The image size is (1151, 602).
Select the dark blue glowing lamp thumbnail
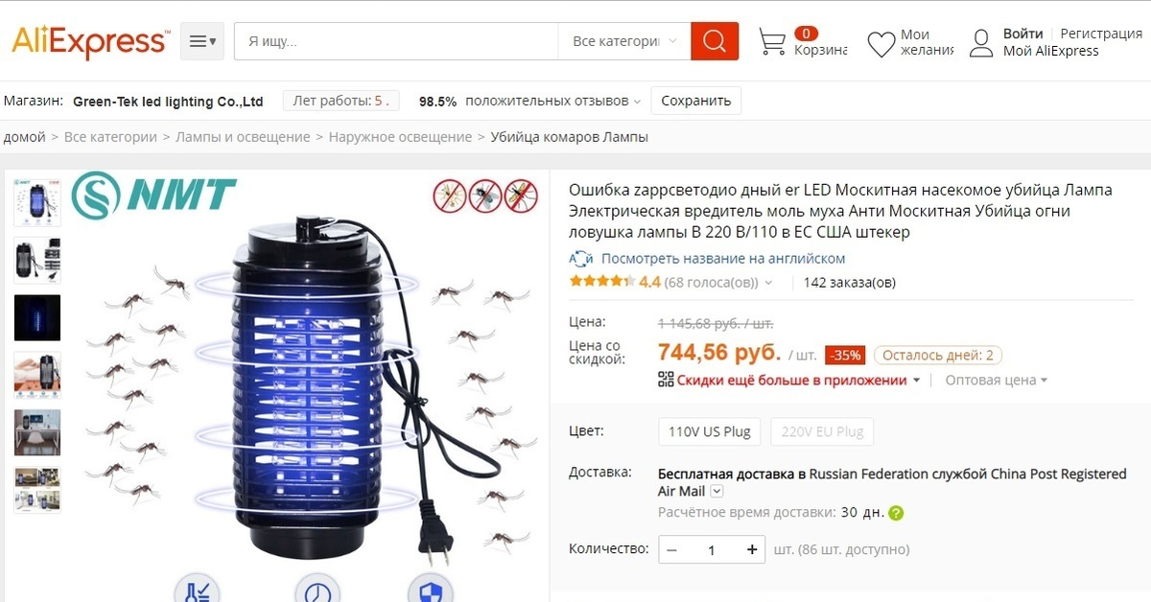click(37, 317)
